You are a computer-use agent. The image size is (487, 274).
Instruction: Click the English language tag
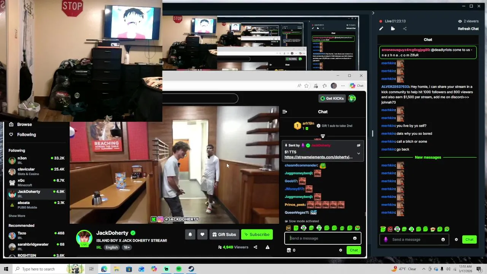point(111,247)
